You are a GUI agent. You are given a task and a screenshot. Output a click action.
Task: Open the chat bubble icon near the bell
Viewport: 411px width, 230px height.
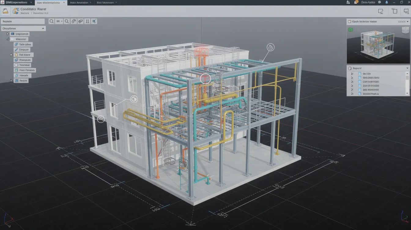coord(380,2)
